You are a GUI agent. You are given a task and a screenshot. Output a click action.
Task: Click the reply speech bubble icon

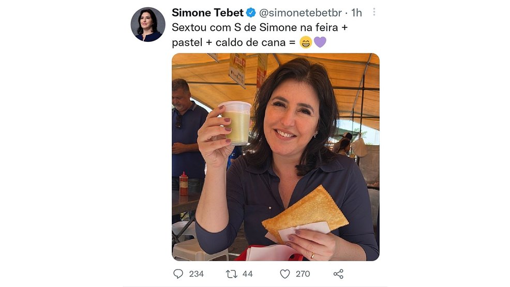click(x=178, y=274)
